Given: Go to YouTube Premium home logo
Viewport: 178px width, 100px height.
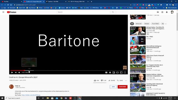Looking at the screenshot, I should point(12,12).
